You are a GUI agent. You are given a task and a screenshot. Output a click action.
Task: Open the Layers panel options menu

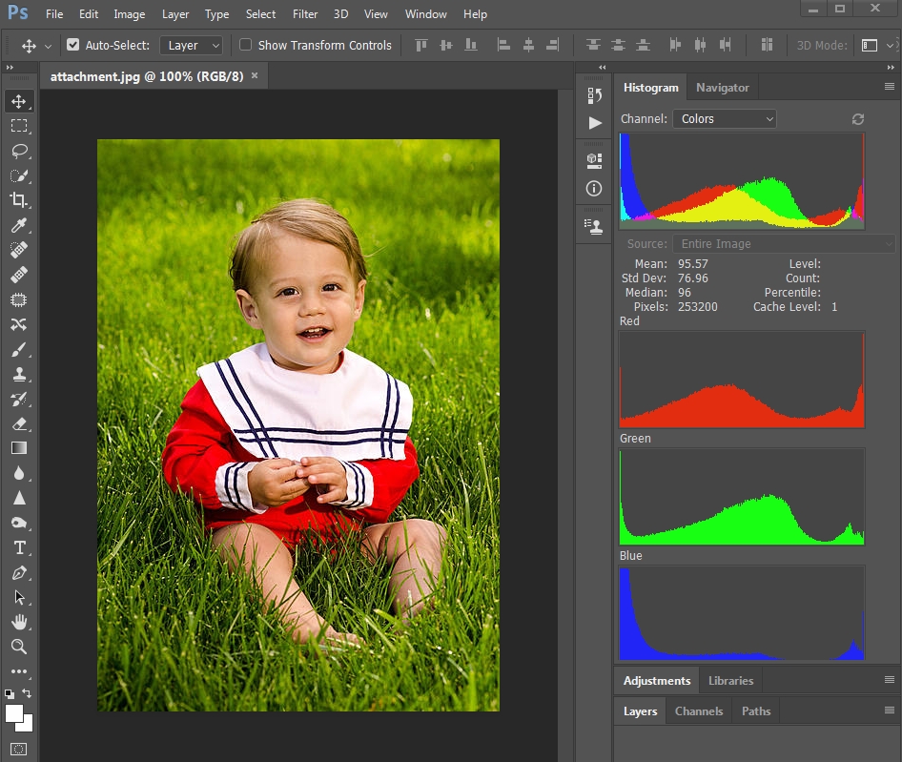[x=890, y=711]
